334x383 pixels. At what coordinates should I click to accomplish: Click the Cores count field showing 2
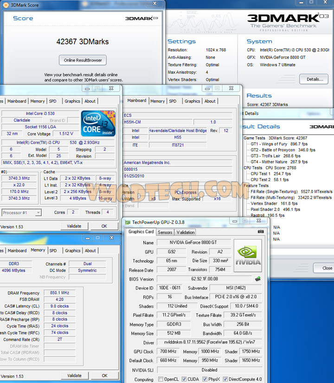[73, 212]
